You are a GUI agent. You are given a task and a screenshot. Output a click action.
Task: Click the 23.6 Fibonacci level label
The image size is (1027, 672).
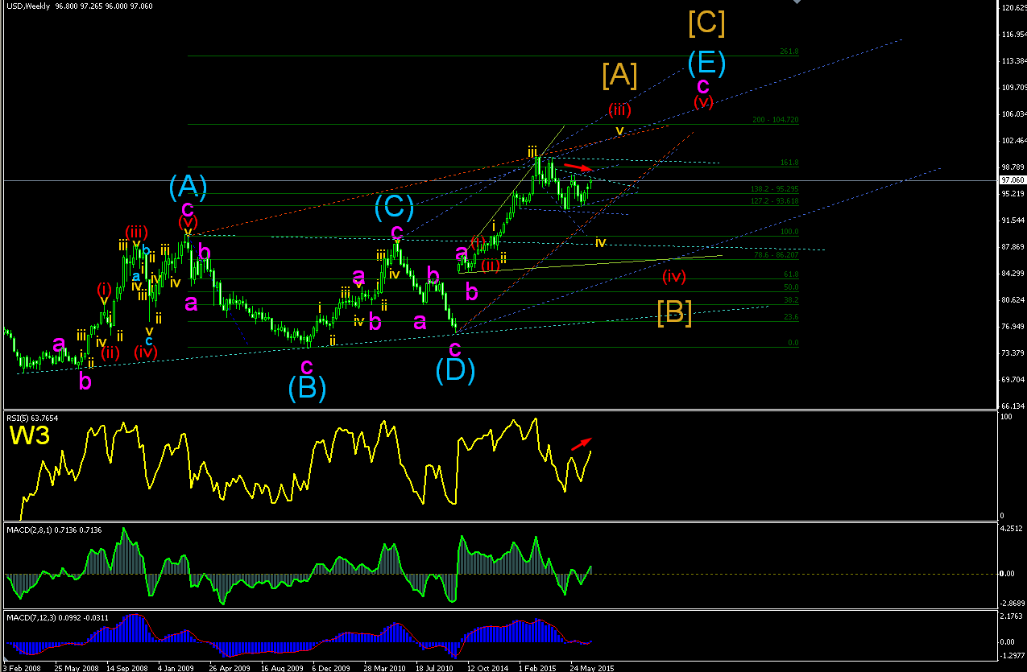click(790, 317)
